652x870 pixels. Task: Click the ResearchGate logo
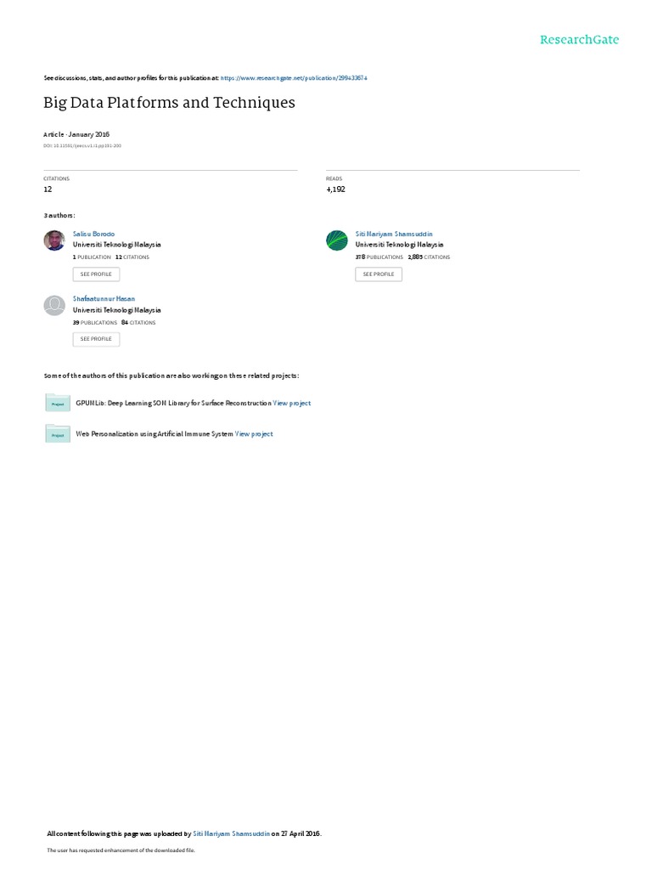click(579, 39)
